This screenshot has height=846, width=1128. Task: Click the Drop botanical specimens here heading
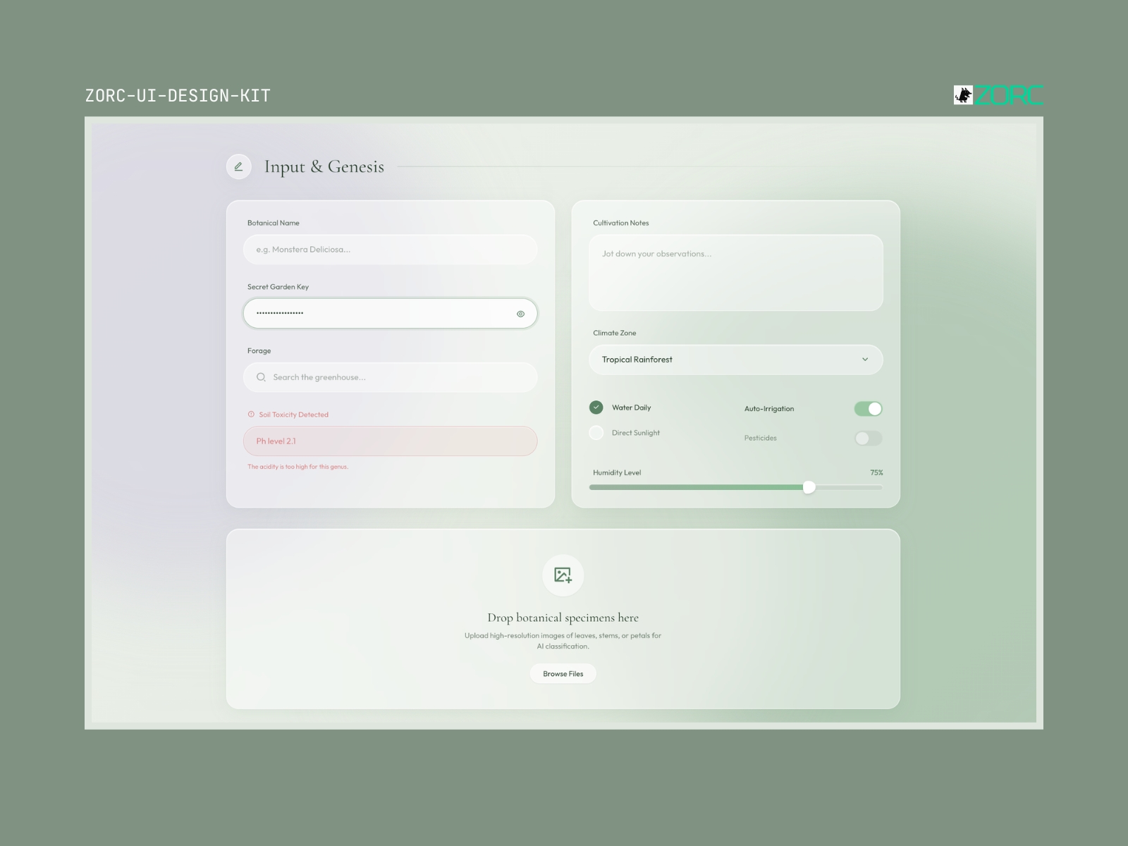pyautogui.click(x=563, y=618)
